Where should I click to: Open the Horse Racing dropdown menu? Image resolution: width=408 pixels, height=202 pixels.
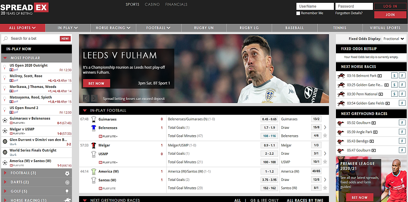113,28
